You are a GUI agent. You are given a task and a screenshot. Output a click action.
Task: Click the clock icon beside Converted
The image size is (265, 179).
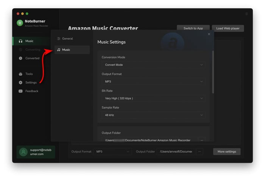(x=20, y=58)
